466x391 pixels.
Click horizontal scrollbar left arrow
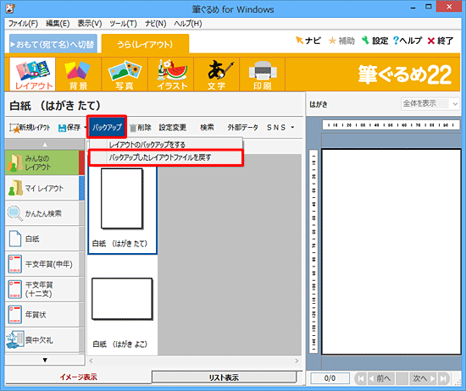(92, 361)
